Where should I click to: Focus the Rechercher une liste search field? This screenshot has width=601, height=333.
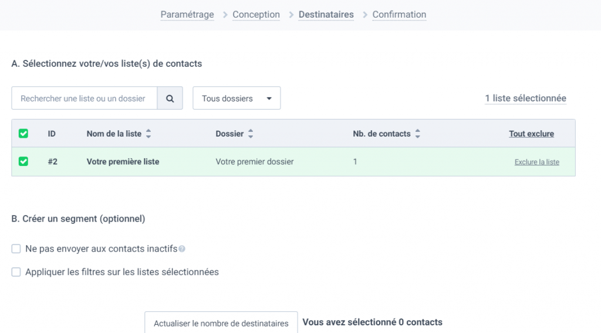point(85,98)
